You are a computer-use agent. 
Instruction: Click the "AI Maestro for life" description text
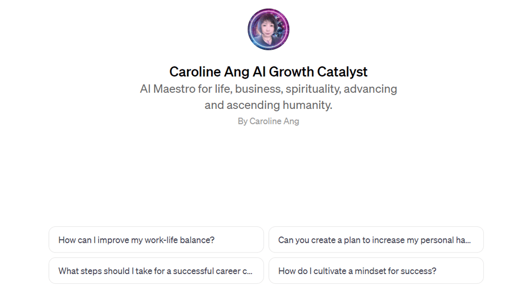click(x=268, y=89)
